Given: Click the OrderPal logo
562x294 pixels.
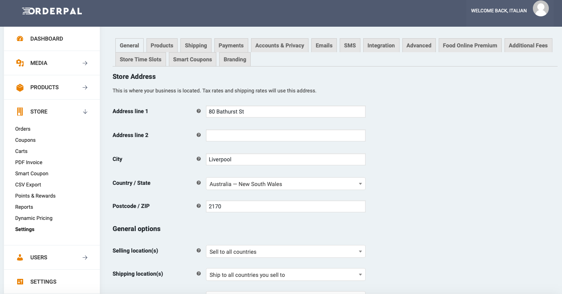Looking at the screenshot, I should coord(52,11).
